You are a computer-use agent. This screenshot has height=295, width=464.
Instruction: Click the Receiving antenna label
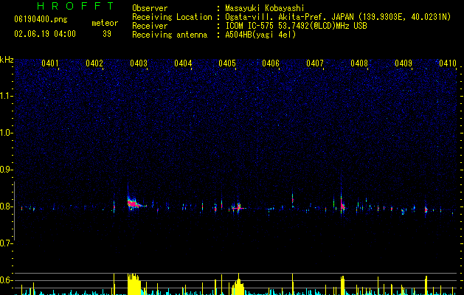click(170, 35)
